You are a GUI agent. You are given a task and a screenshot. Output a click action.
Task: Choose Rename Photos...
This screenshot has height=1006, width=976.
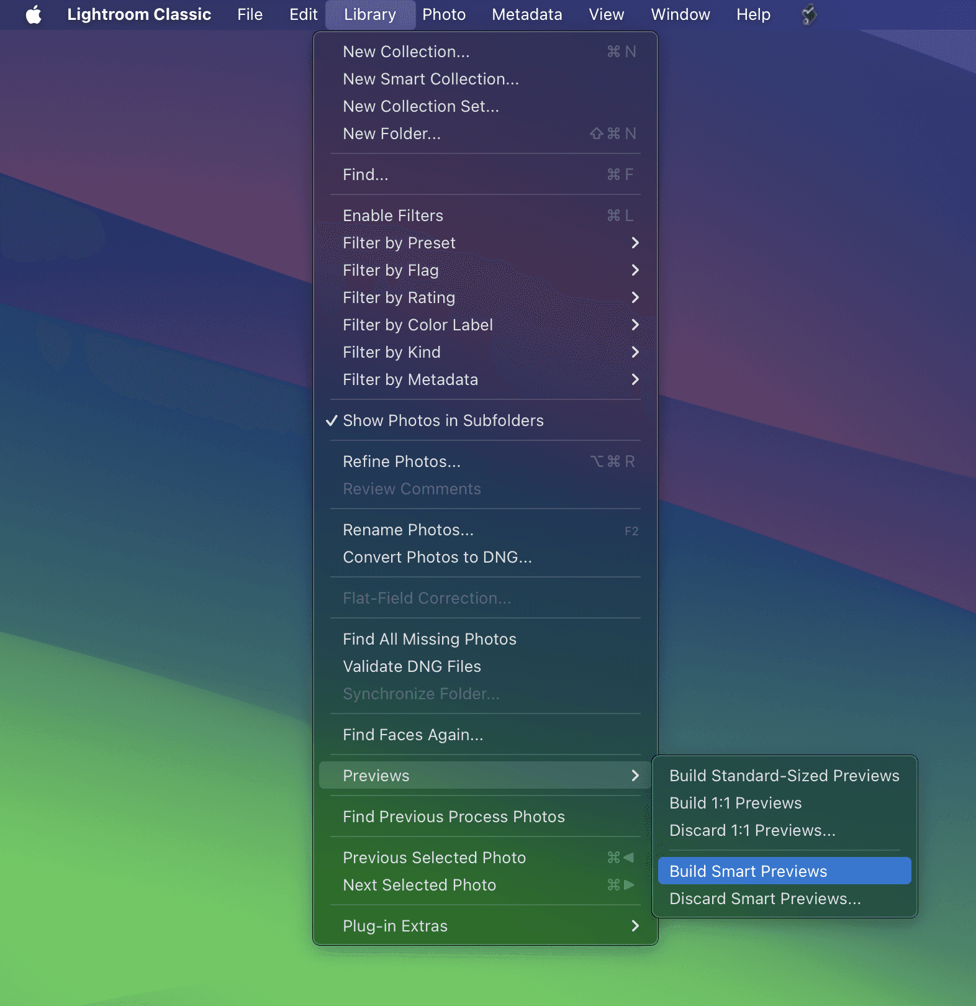pos(486,530)
